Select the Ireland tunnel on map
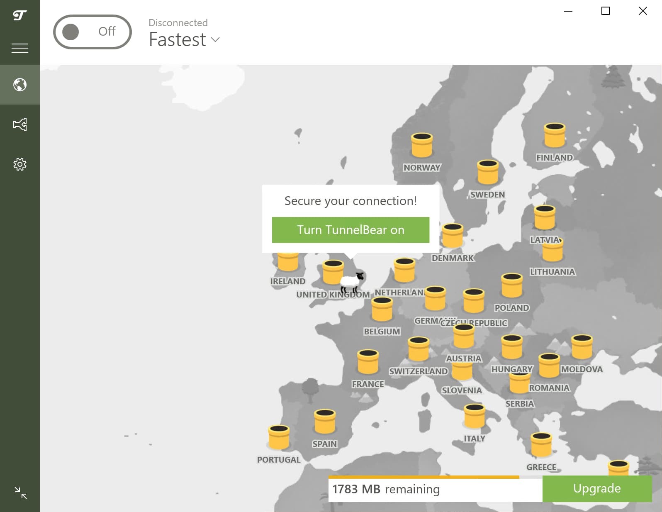This screenshot has width=662, height=512. click(288, 261)
